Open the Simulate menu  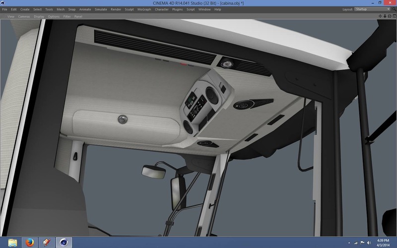(x=101, y=9)
